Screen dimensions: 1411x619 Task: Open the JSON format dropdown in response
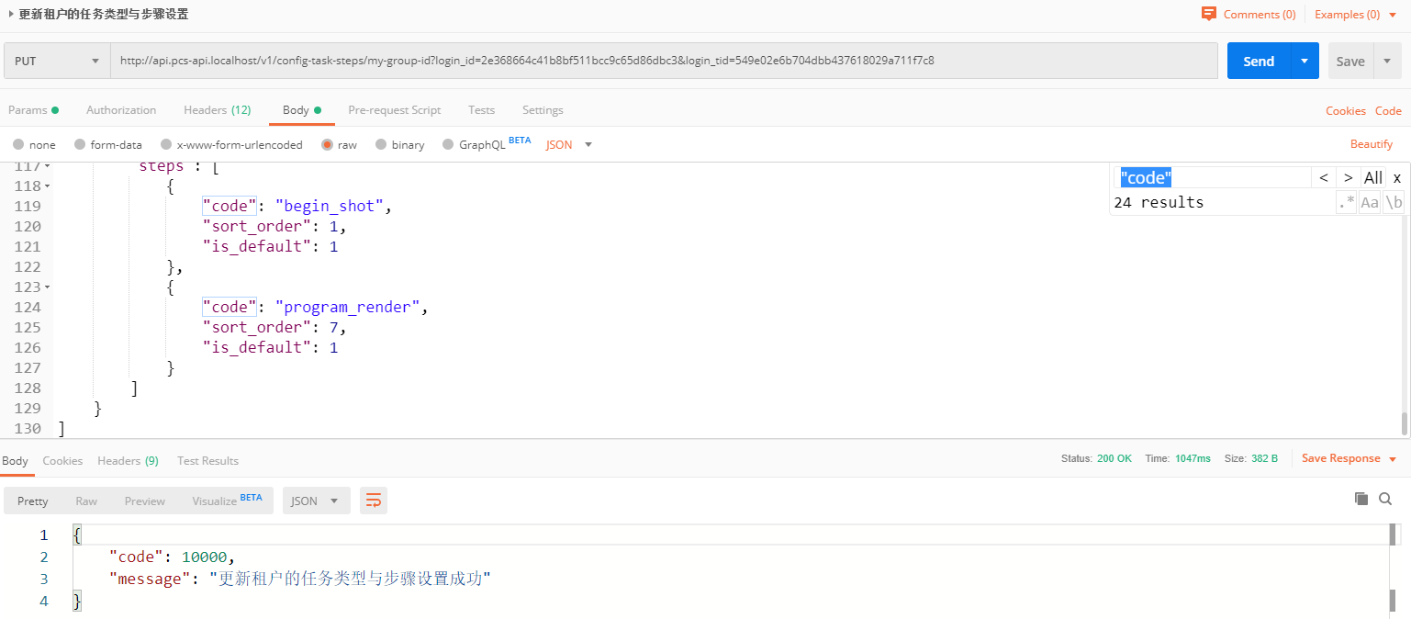tap(315, 501)
